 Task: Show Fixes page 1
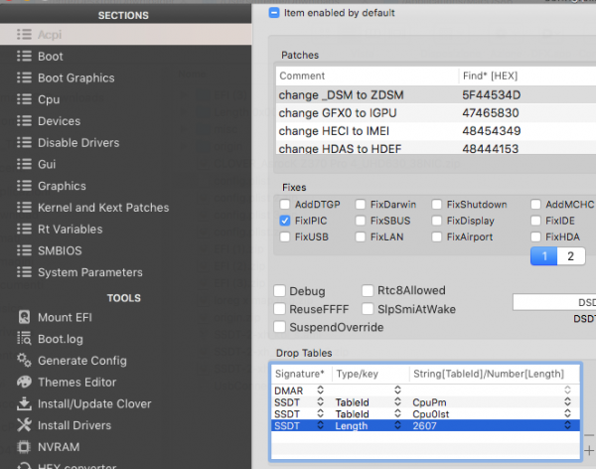pyautogui.click(x=544, y=256)
